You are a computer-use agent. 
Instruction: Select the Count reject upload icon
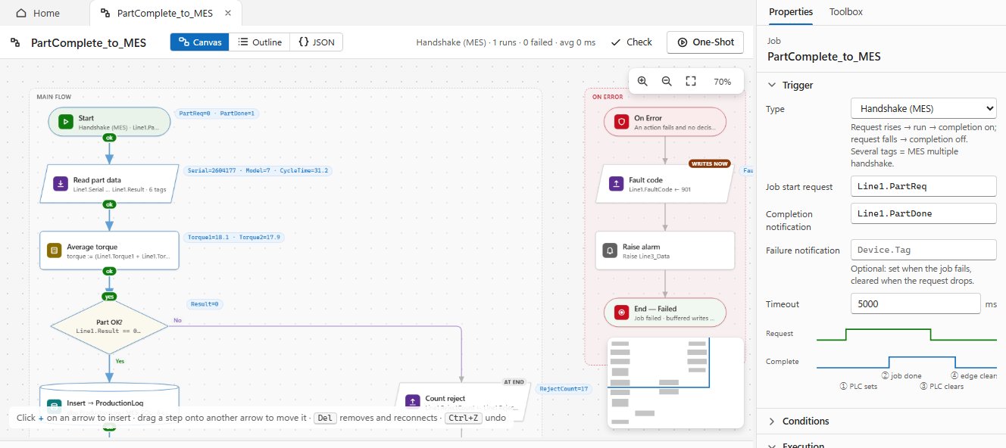tap(413, 402)
